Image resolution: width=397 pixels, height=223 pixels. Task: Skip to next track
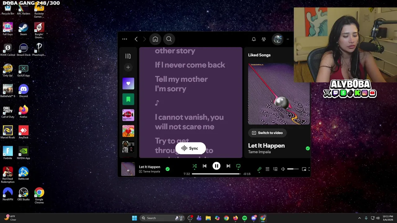(228, 166)
